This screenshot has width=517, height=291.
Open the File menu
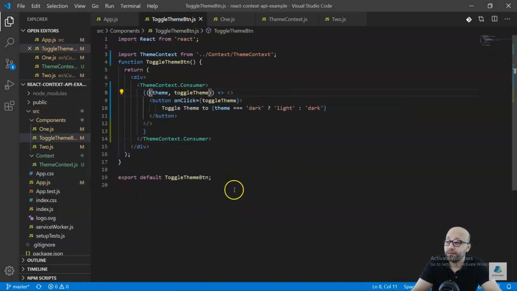(x=21, y=6)
